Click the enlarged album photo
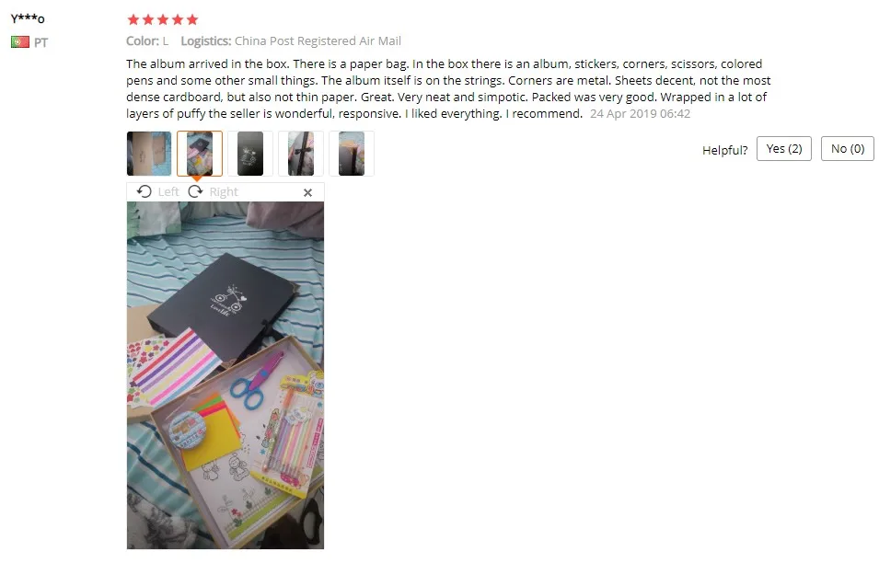 point(226,375)
